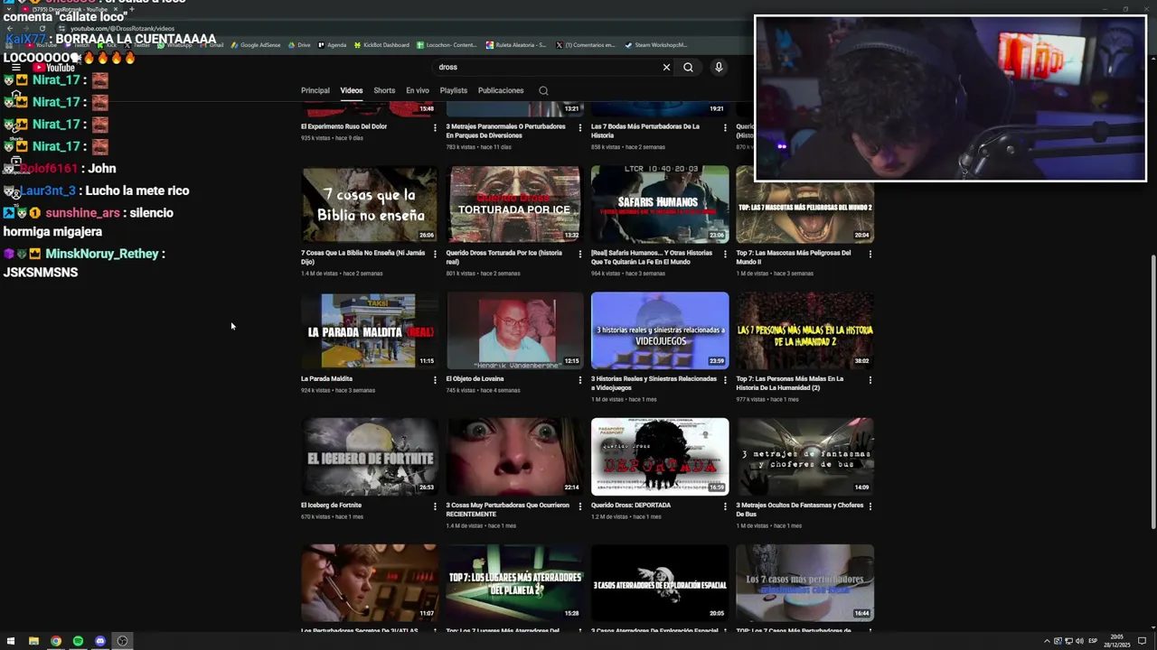Open OBS Studio from the taskbar

(122, 641)
